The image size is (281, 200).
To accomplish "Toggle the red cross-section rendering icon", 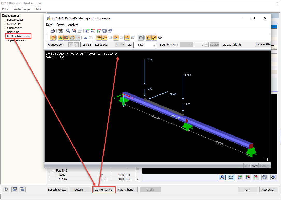I will (x=66, y=38).
